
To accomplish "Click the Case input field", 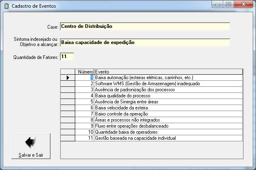I will 144,26.
